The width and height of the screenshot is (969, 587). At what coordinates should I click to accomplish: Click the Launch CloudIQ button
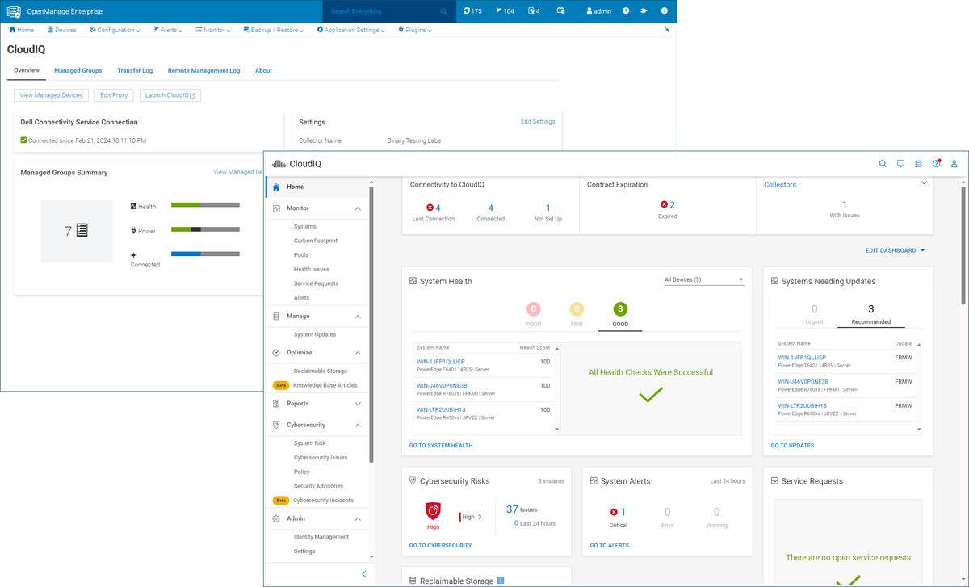click(x=170, y=94)
